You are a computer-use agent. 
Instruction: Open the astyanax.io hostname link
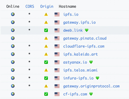(x=75, y=62)
